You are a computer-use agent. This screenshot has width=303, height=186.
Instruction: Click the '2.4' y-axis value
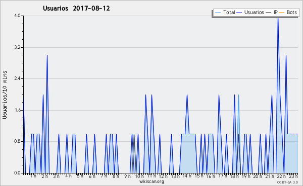coord(17,78)
